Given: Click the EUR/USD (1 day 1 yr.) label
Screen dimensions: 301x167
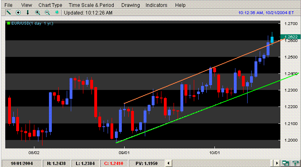Looking at the screenshot, I should (32, 23).
